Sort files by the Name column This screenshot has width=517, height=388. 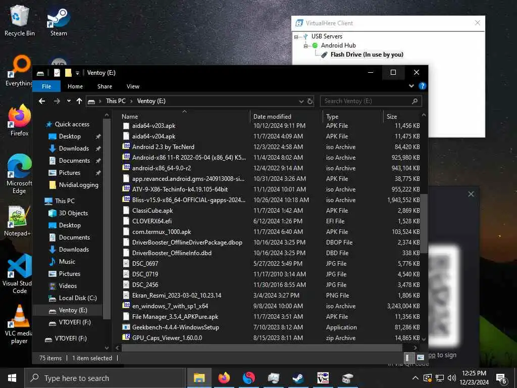click(130, 117)
